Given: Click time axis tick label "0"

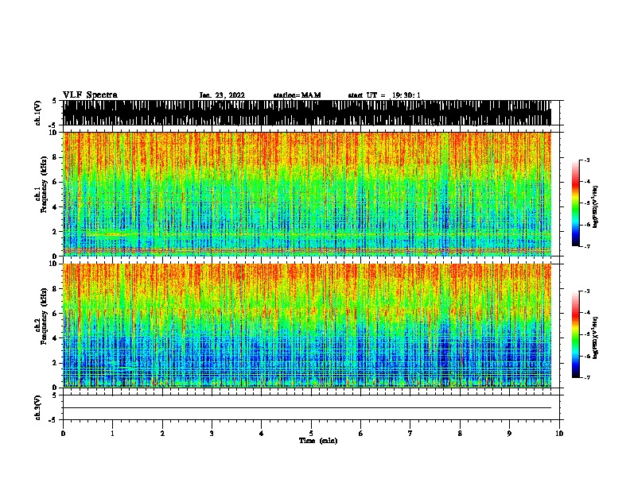Looking at the screenshot, I should click(x=63, y=433).
